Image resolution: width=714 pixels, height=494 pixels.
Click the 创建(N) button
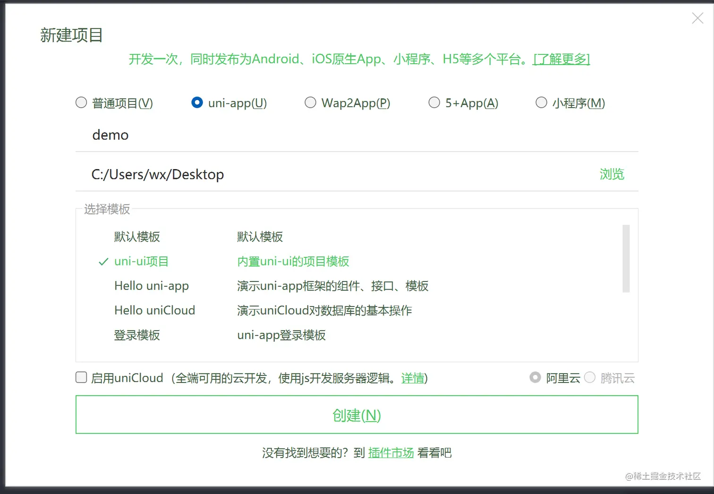pyautogui.click(x=357, y=415)
